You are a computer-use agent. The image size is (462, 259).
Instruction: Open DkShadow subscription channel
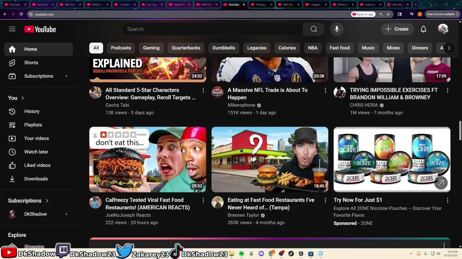pos(39,214)
